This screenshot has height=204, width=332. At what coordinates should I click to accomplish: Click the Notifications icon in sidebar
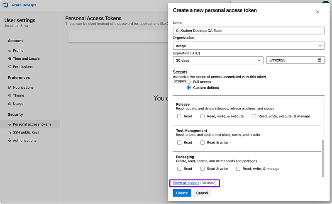click(x=10, y=87)
